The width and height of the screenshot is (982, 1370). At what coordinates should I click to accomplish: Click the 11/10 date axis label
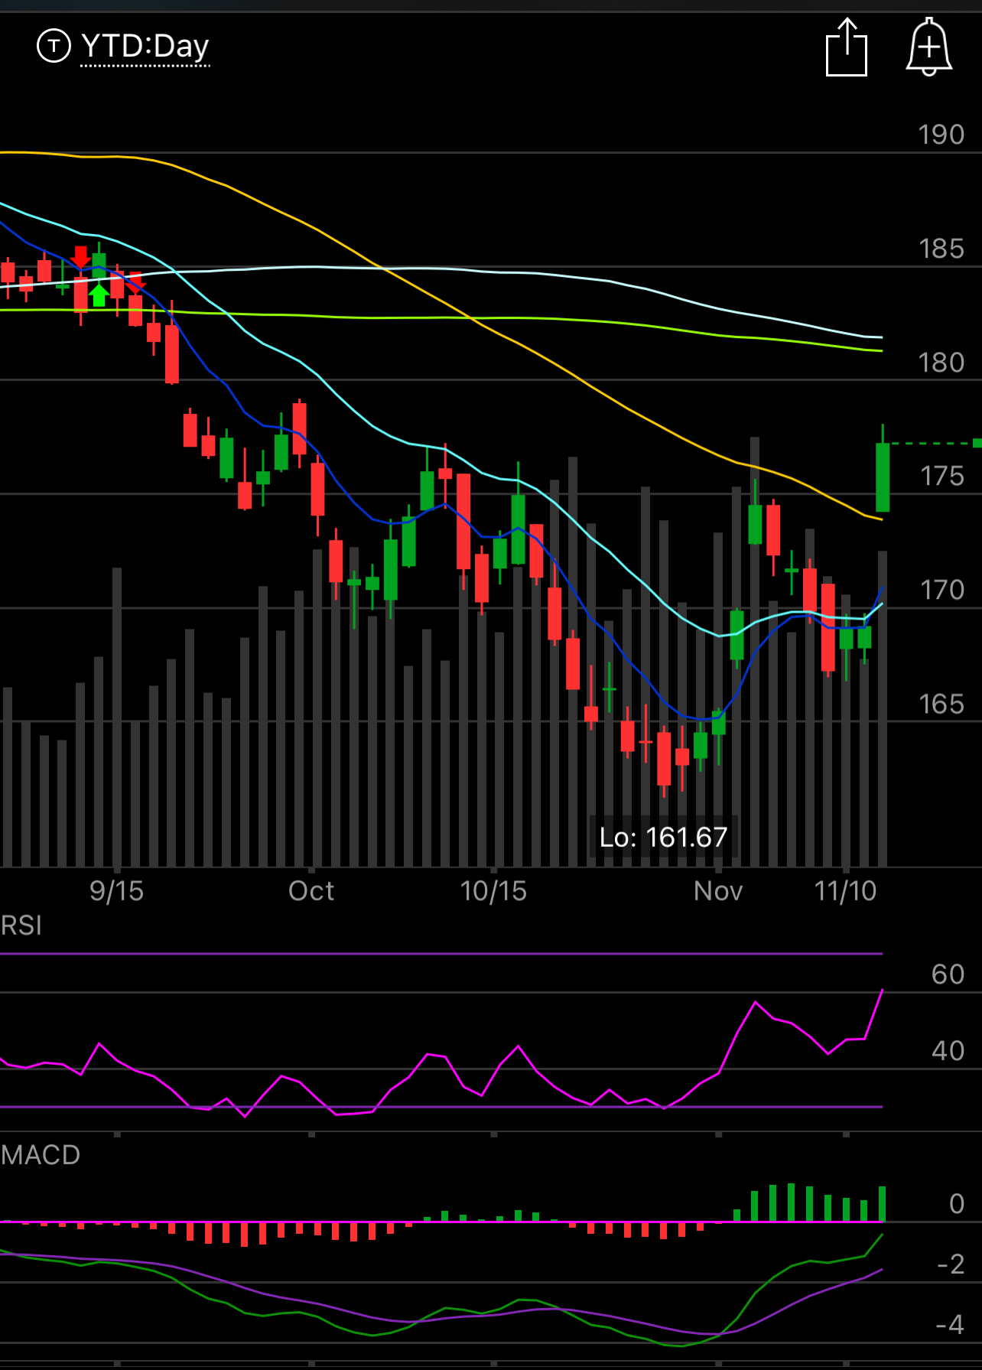pos(845,891)
